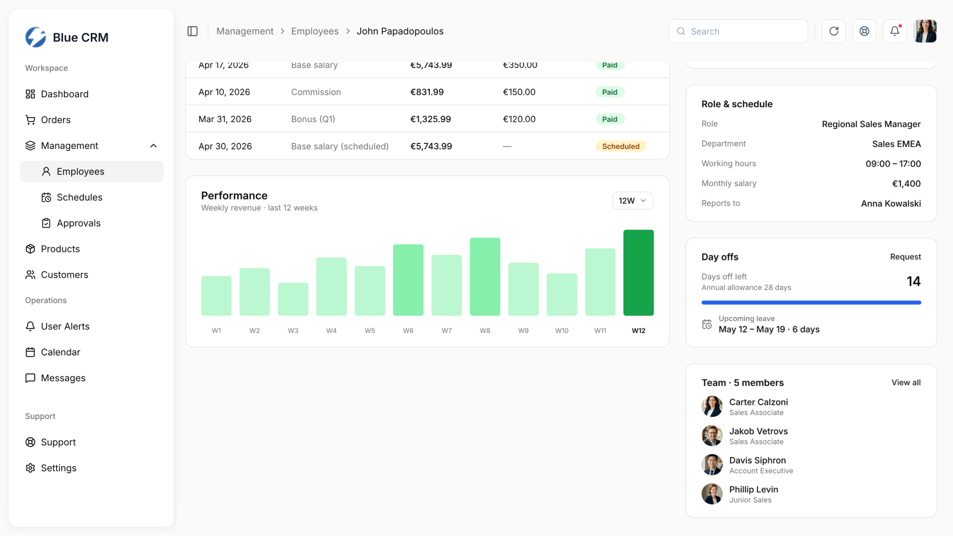Click the W8 revenue bar
The width and height of the screenshot is (953, 536).
click(x=485, y=276)
